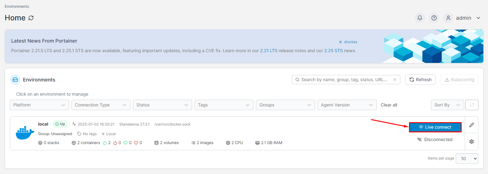Open the 2.25 STS news link
The width and height of the screenshot is (488, 174).
point(333,51)
